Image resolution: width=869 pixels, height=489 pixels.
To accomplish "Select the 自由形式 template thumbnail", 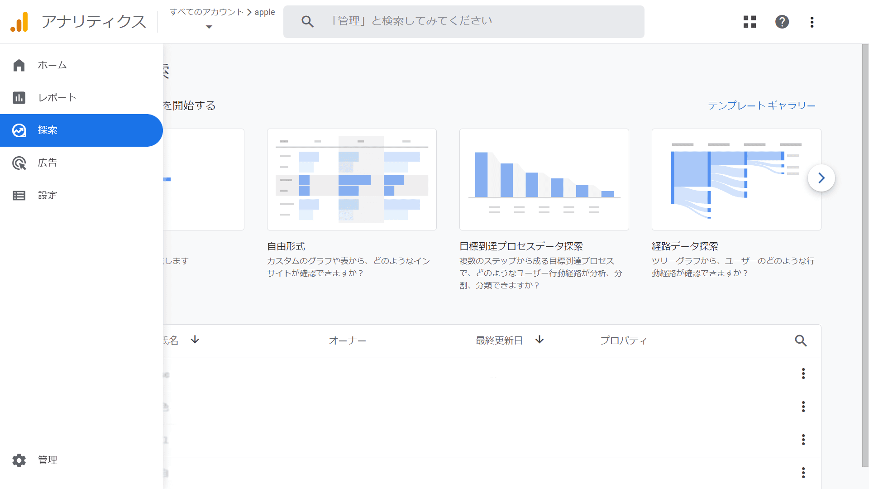I will 352,179.
